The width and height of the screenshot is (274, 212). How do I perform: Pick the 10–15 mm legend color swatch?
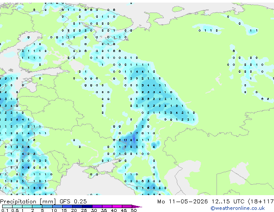pyautogui.click(x=57, y=206)
